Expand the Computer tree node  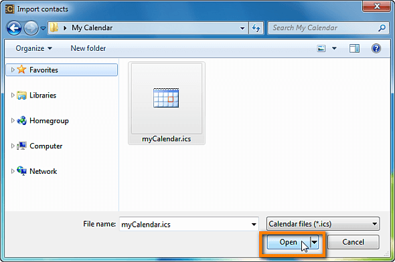(x=13, y=146)
